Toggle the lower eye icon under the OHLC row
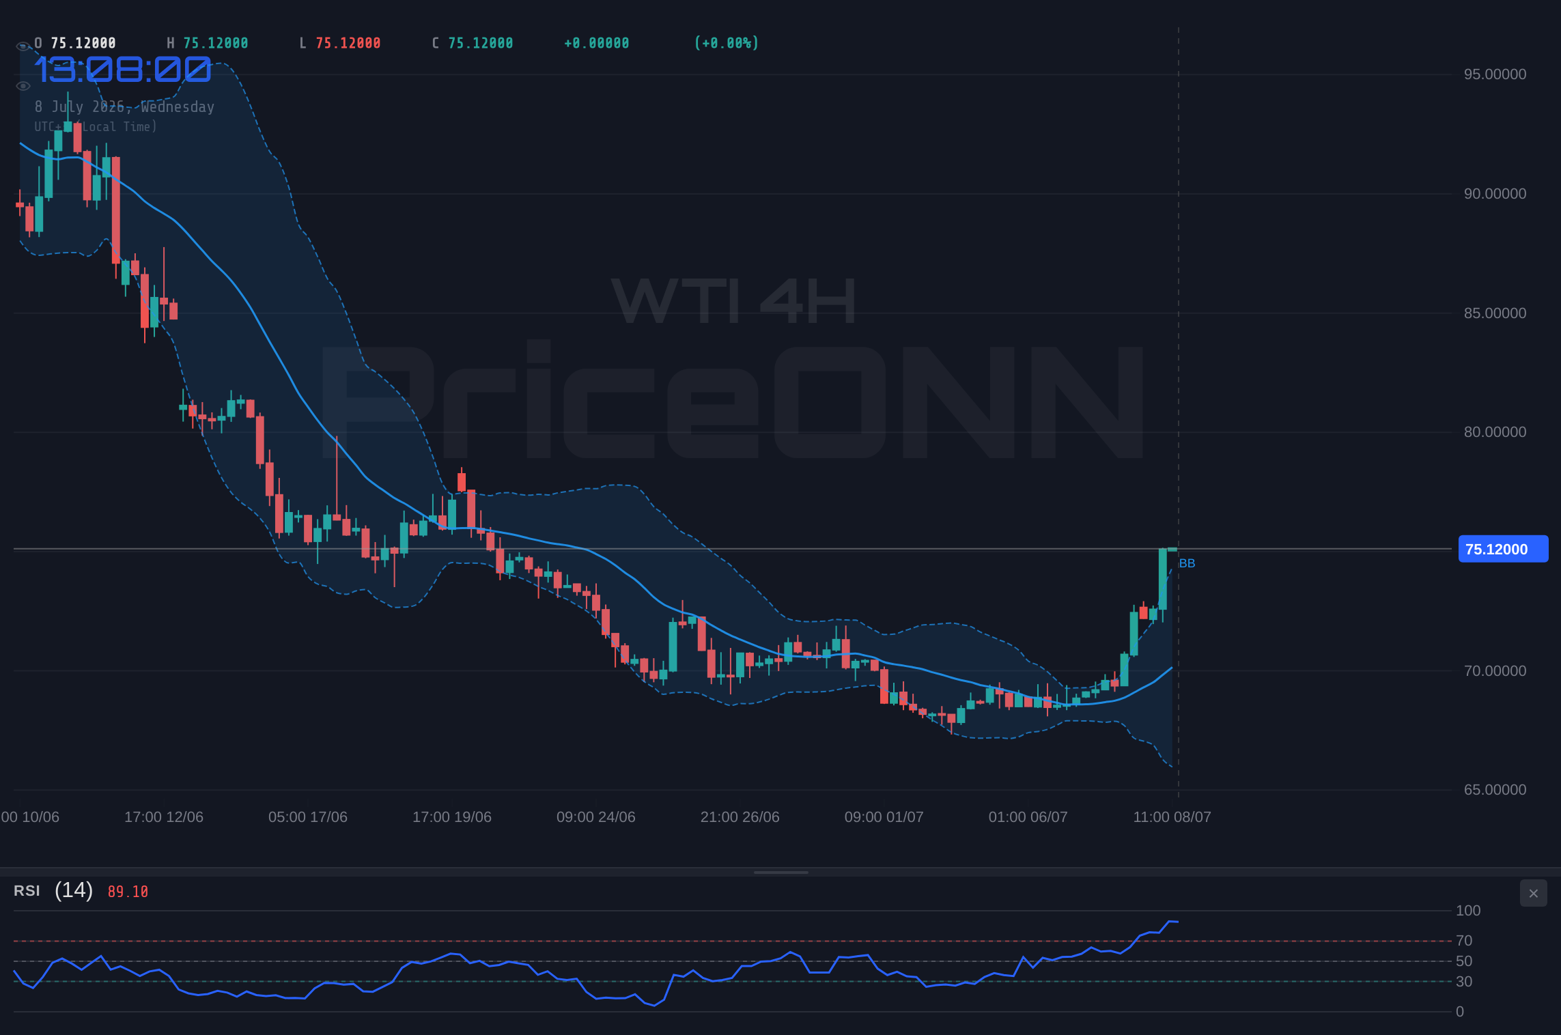This screenshot has height=1035, width=1561. pyautogui.click(x=23, y=86)
